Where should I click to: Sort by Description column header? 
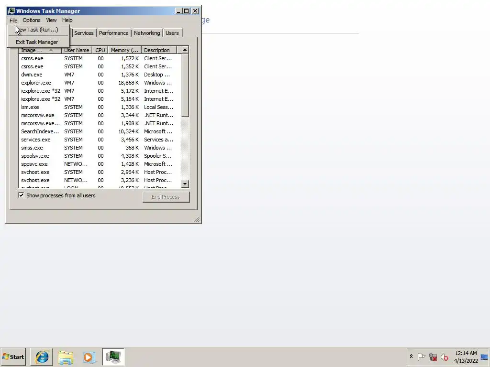tap(159, 50)
